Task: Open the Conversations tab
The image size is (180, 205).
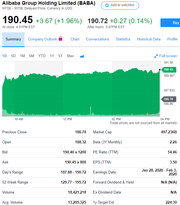Action: pos(98,39)
